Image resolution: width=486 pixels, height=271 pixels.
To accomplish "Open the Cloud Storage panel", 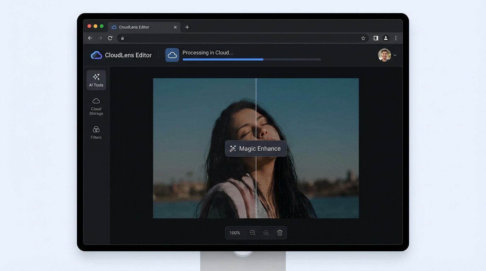I will point(96,106).
